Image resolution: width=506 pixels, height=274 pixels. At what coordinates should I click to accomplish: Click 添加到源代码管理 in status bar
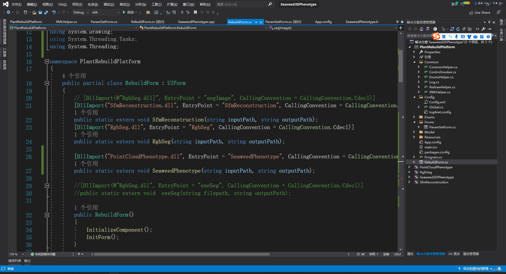pos(475,269)
